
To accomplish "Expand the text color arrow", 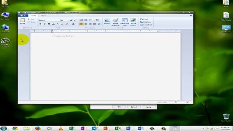I will pos(76,24).
